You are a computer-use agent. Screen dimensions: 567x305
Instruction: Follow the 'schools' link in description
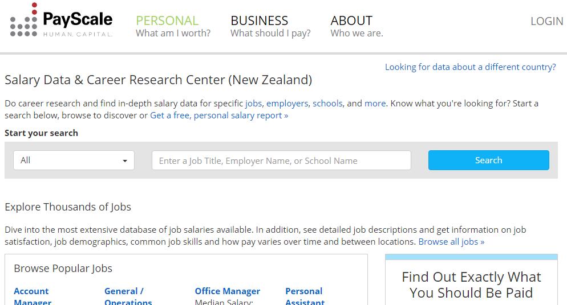coord(327,104)
